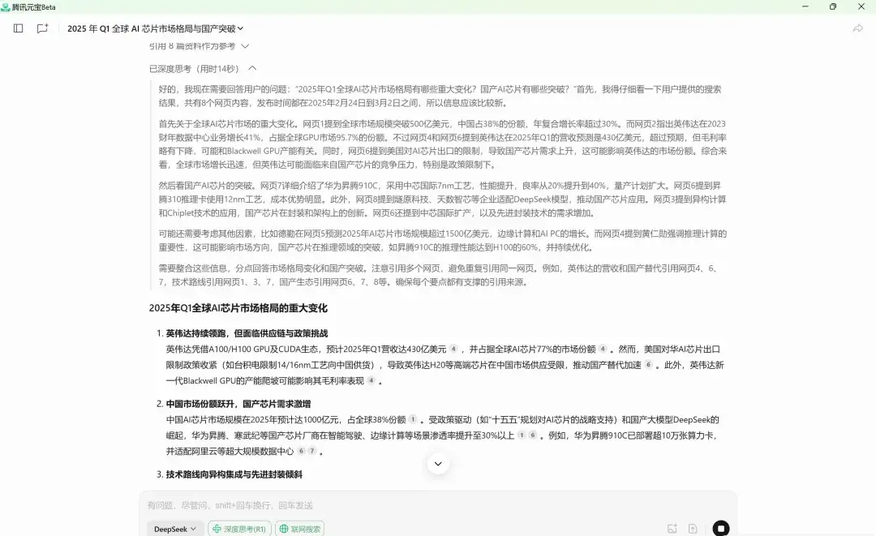Open the DeepSeek model dropdown

tap(175, 529)
